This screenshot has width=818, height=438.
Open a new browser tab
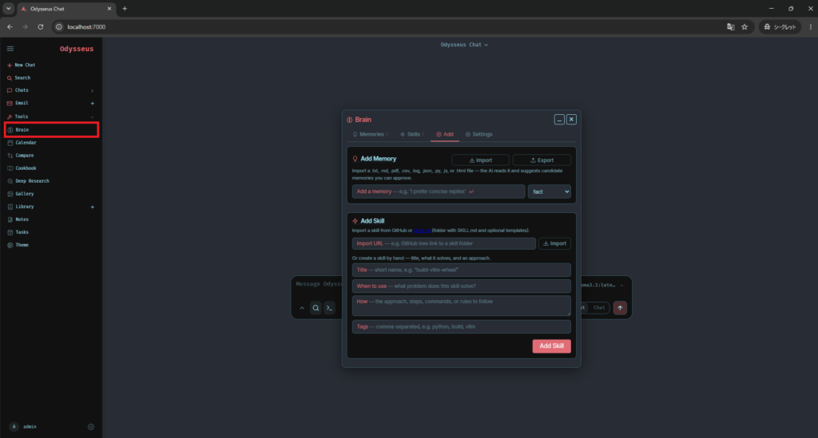125,8
